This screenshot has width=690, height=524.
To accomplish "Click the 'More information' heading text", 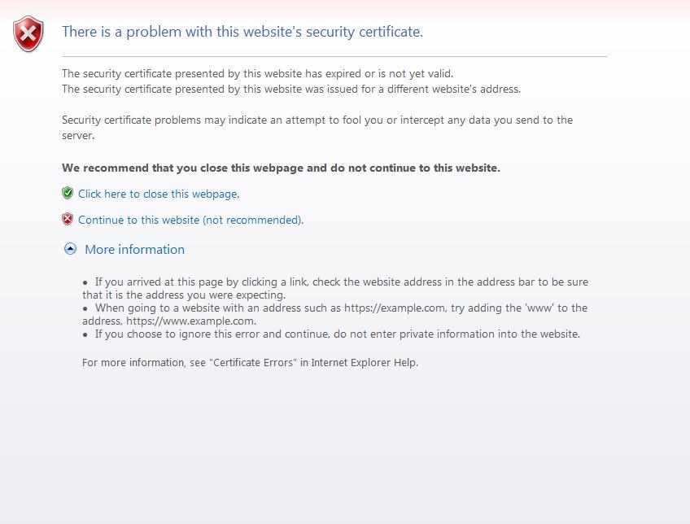I will coord(134,250).
